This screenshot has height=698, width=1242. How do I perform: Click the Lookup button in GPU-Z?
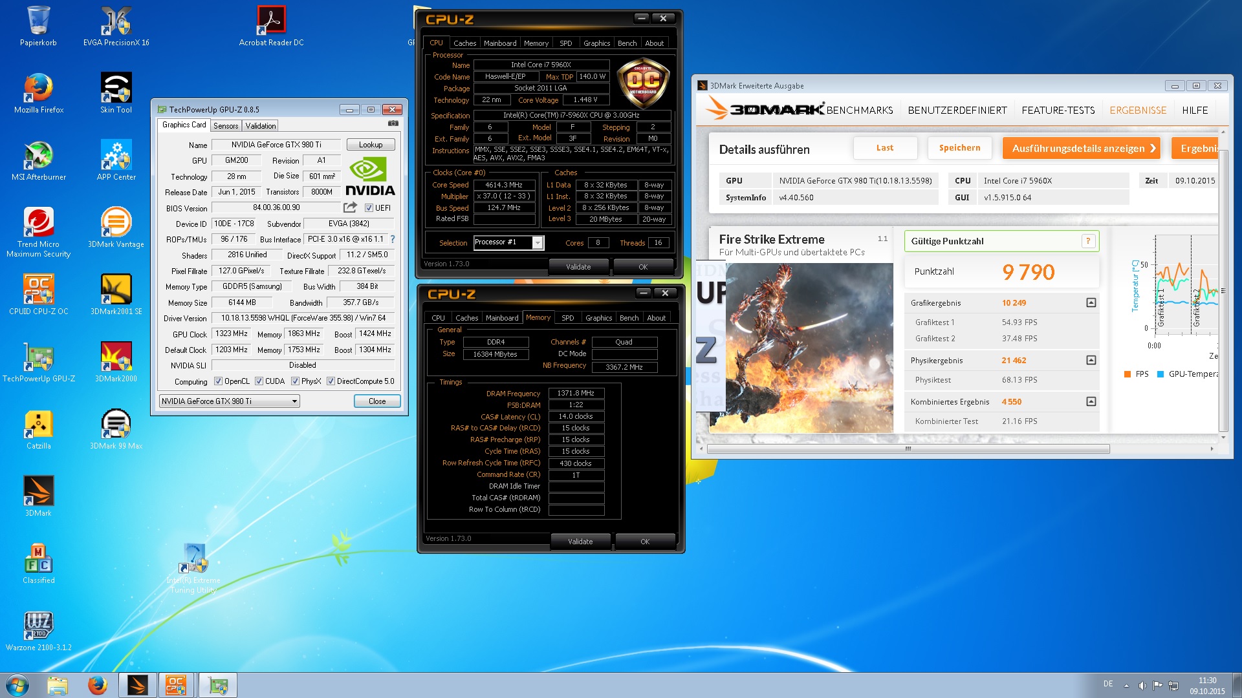coord(371,145)
